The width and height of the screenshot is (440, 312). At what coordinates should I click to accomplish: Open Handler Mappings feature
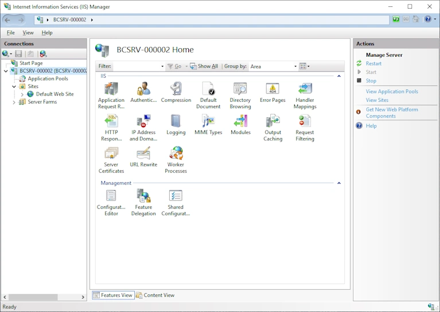tap(305, 96)
